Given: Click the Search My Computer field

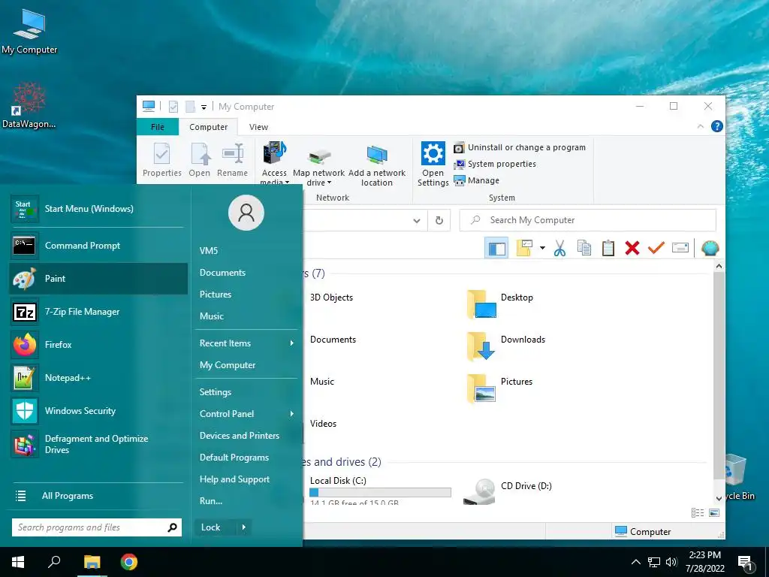Looking at the screenshot, I should 587,220.
